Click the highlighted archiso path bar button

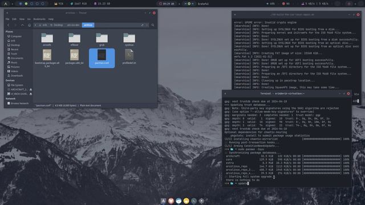point(88,25)
